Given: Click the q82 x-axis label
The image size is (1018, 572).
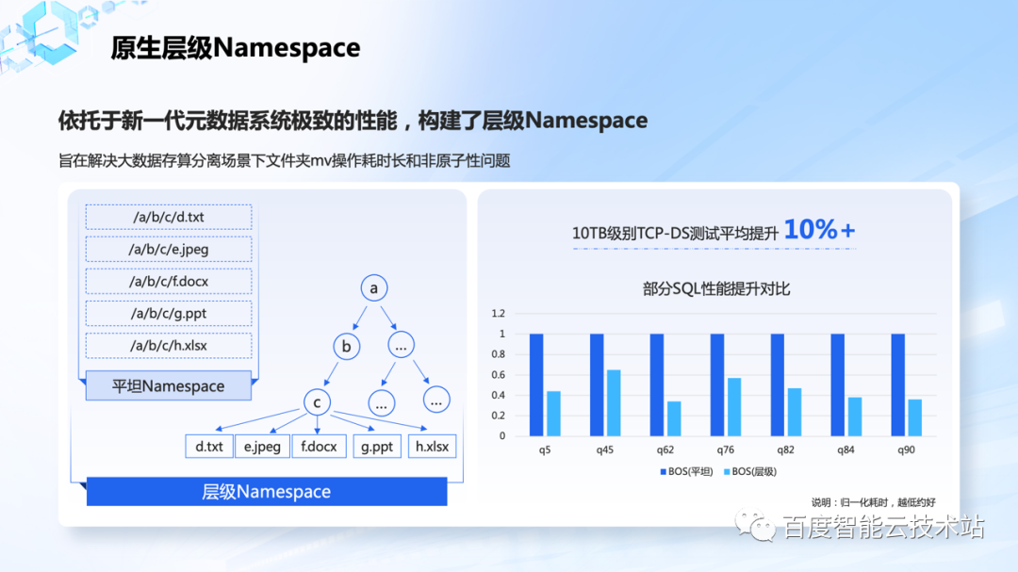Looking at the screenshot, I should click(785, 449).
